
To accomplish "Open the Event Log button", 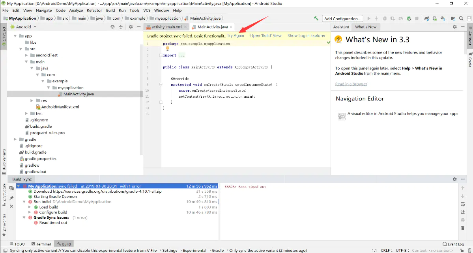I will click(x=453, y=244).
